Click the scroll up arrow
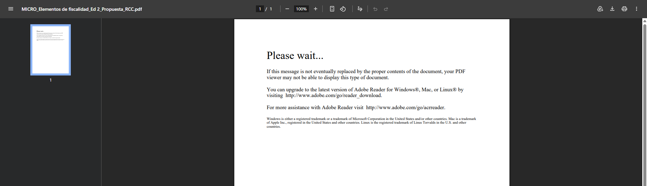 pyautogui.click(x=645, y=21)
